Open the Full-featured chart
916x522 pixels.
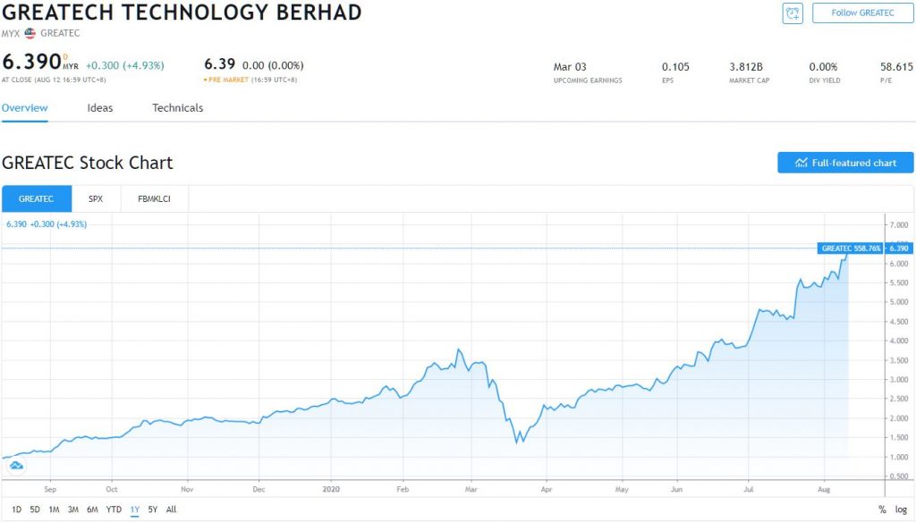point(845,163)
